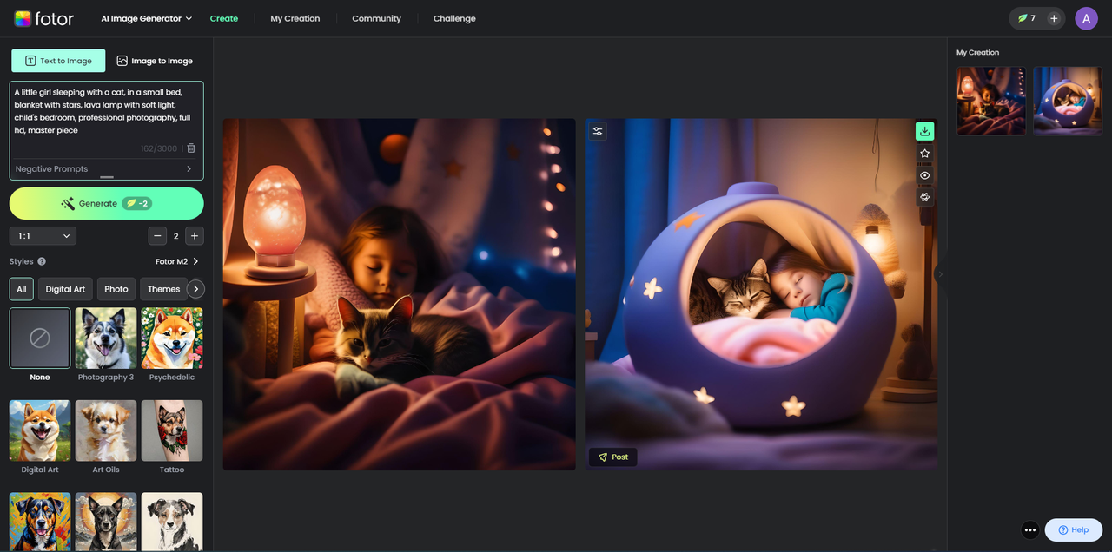
Task: Expand the AI Image Generator menu
Action: click(x=145, y=17)
